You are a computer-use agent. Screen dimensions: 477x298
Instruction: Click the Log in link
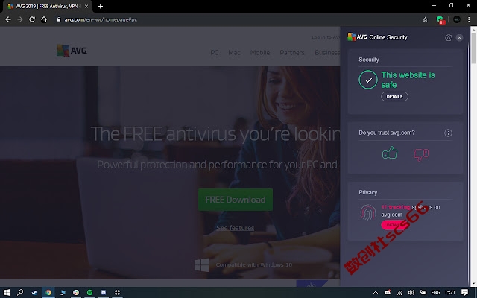326,37
